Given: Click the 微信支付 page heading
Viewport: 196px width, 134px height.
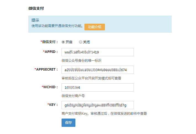Looking at the screenshot, I should 36,8.
